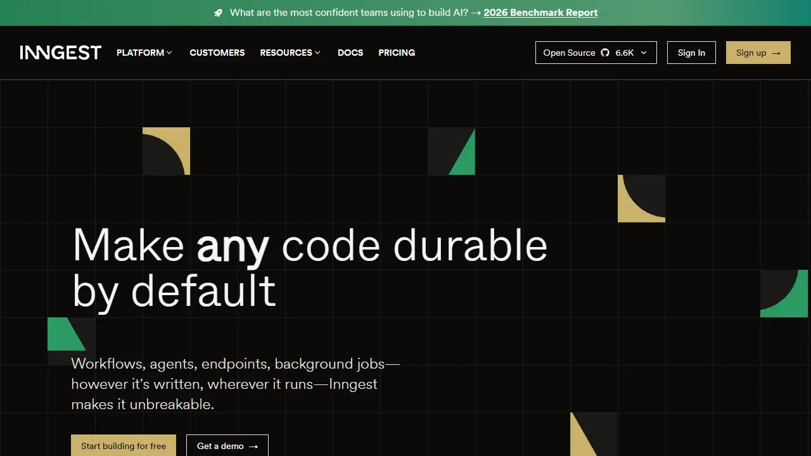The image size is (811, 456).
Task: Open the Docs page
Action: [350, 53]
